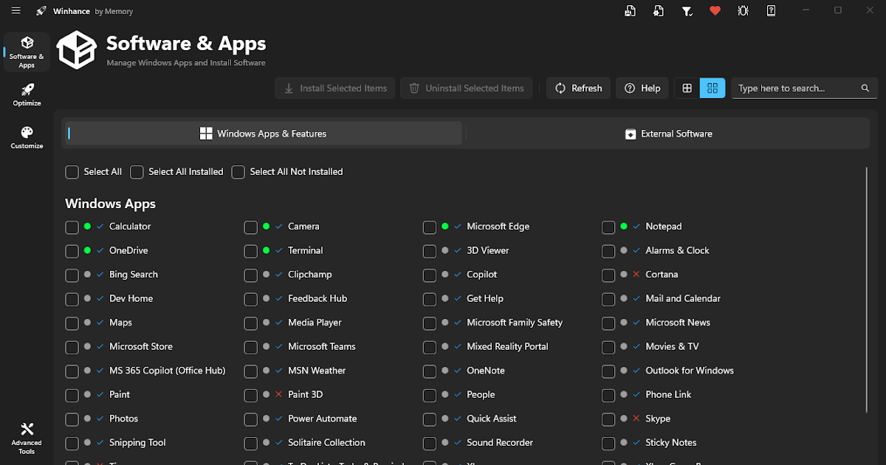This screenshot has height=465, width=886.
Task: Click MS 365 Copilot (Office Hub) name
Action: tap(168, 371)
